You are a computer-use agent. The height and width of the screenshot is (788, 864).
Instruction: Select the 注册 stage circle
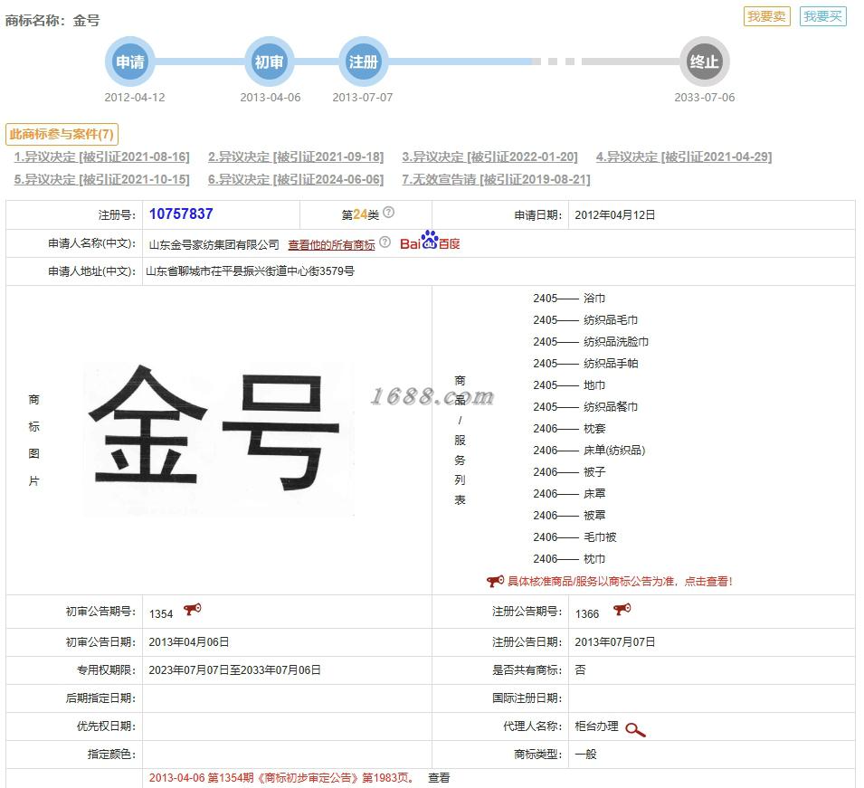click(363, 62)
